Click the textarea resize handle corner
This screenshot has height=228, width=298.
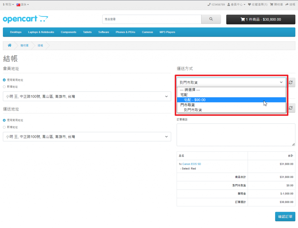[x=294, y=144]
